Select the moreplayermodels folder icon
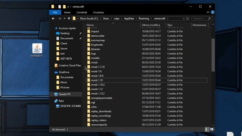 pos(88,98)
